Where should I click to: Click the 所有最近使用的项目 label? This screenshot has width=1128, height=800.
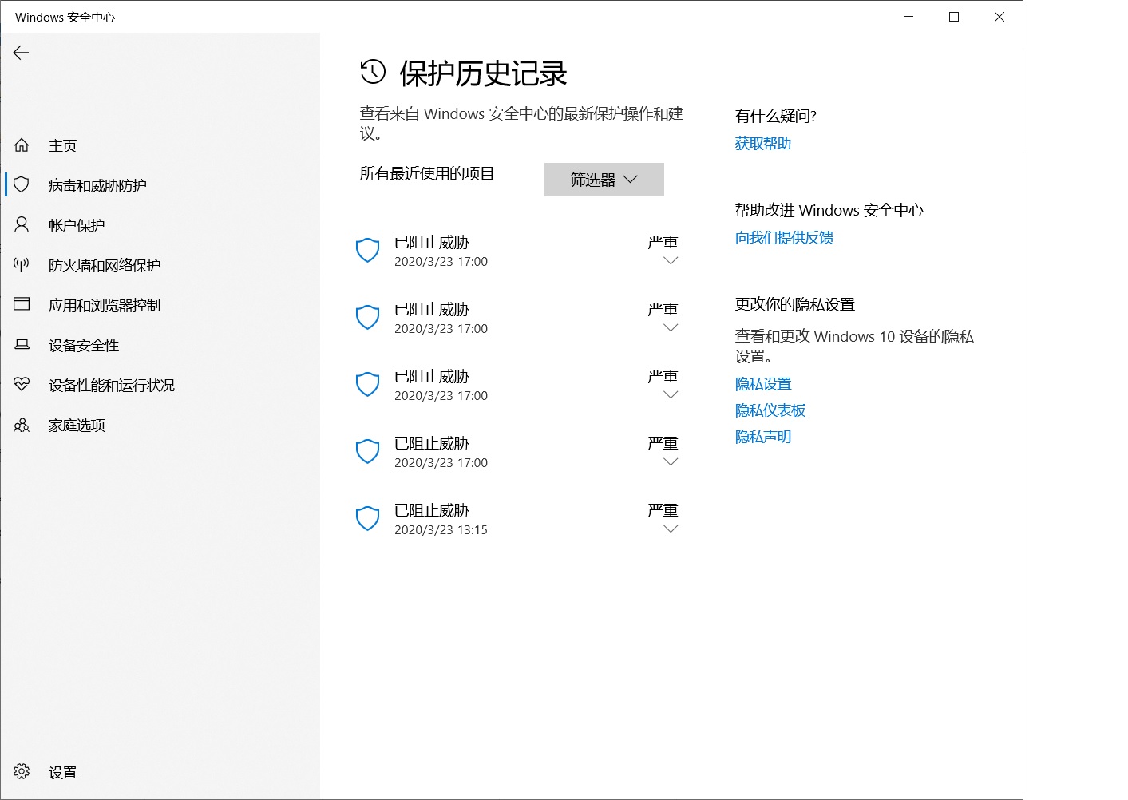click(x=427, y=173)
